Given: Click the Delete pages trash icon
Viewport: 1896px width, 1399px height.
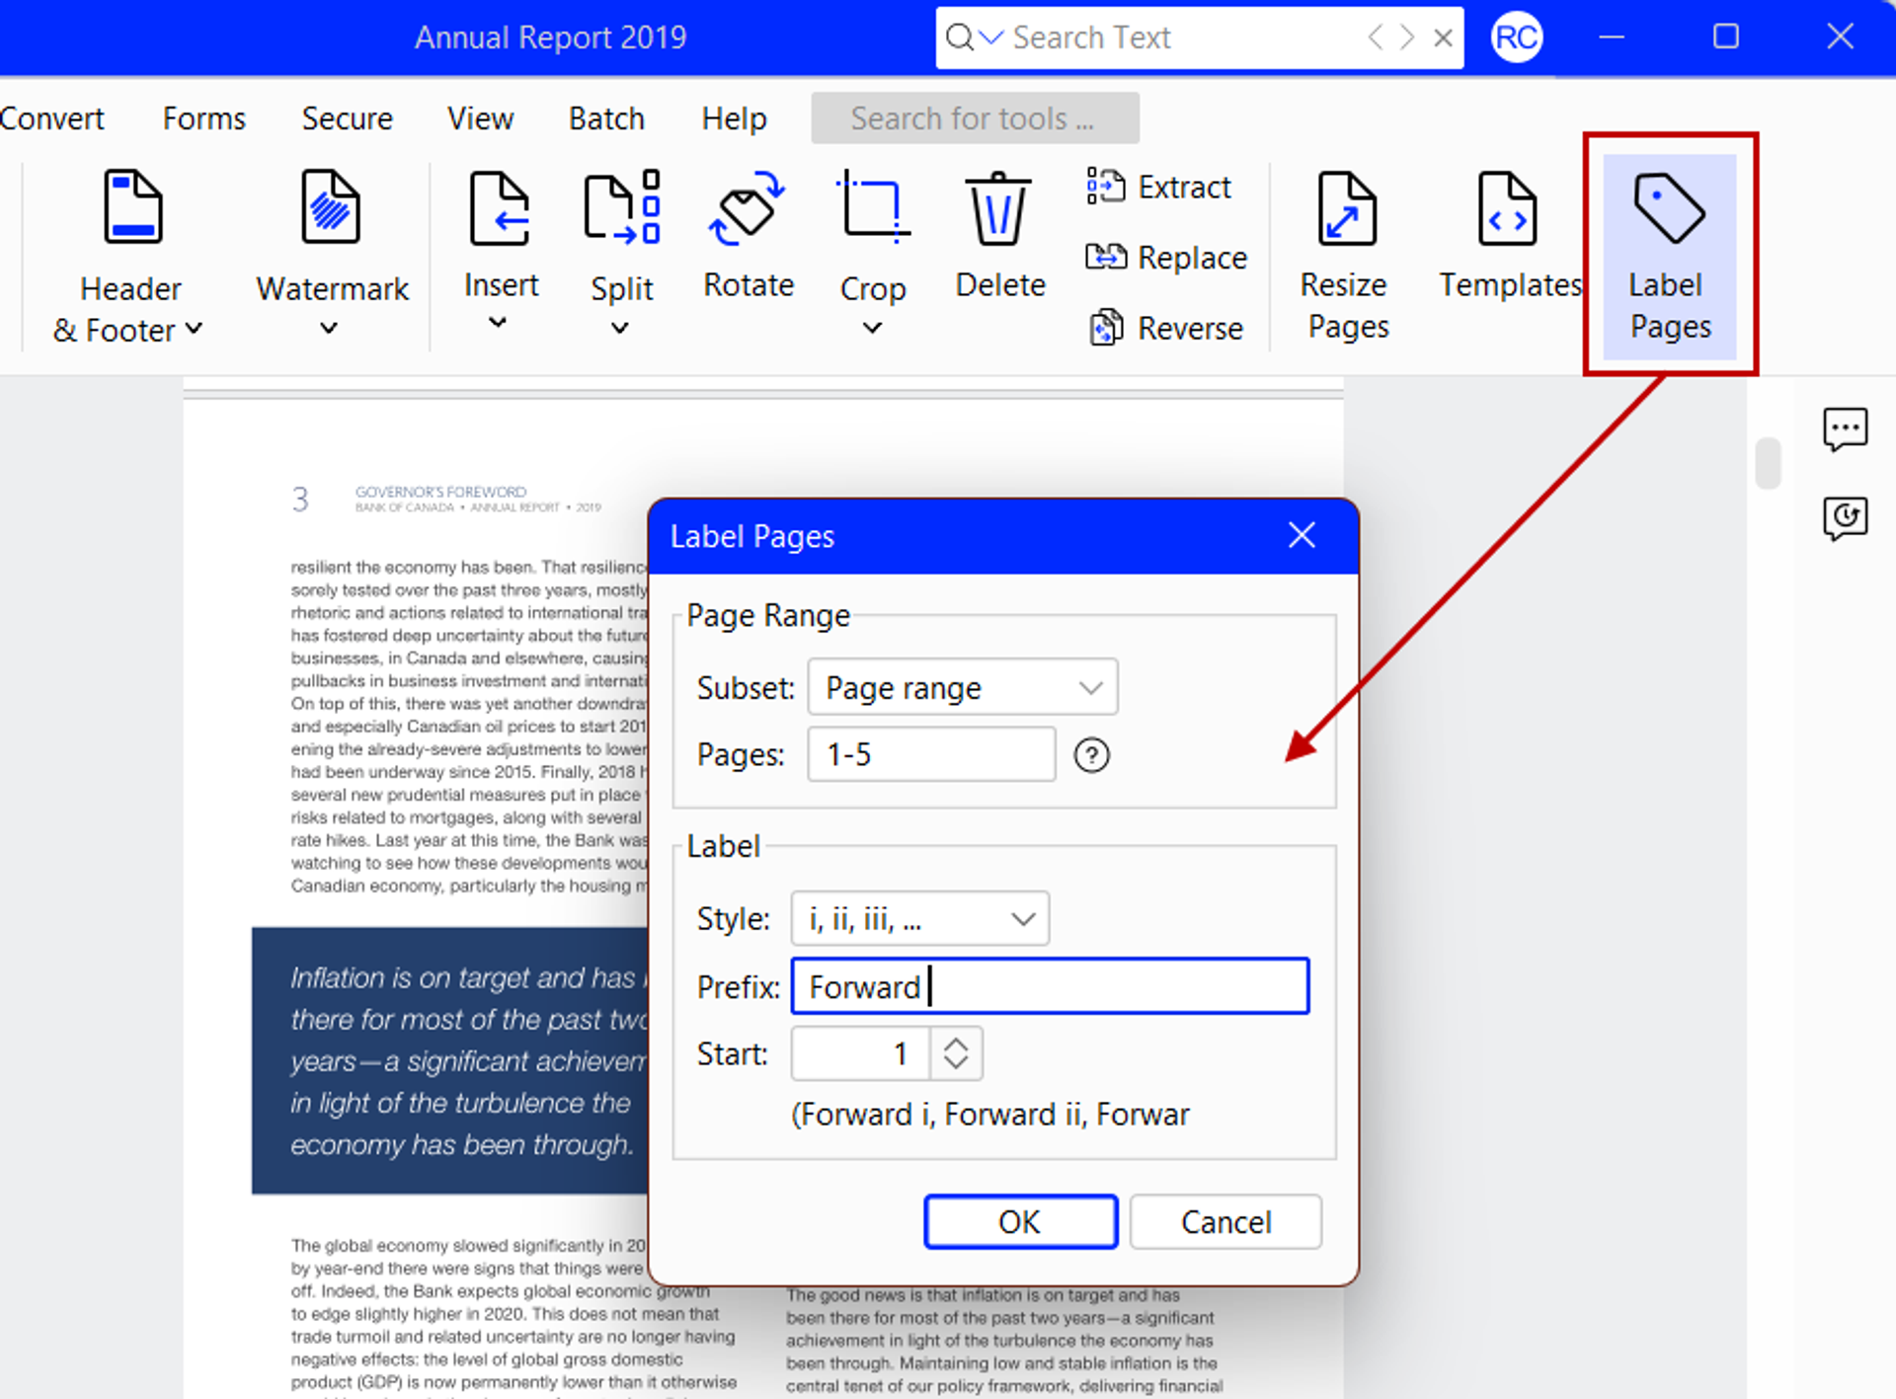Looking at the screenshot, I should pos(998,210).
